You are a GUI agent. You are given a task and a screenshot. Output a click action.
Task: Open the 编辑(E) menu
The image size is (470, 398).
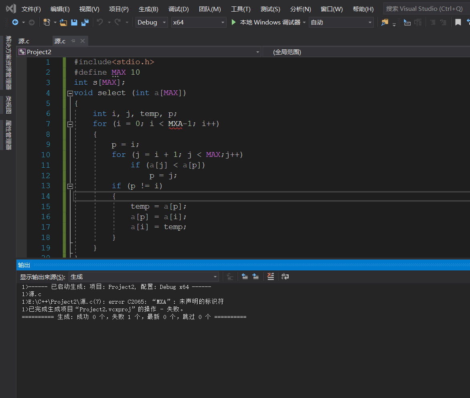[60, 9]
